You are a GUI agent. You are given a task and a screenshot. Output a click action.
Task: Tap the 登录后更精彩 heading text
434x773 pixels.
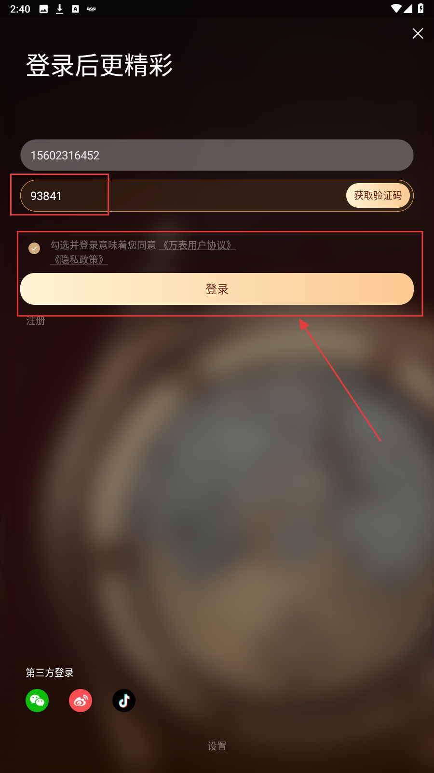[x=99, y=65]
